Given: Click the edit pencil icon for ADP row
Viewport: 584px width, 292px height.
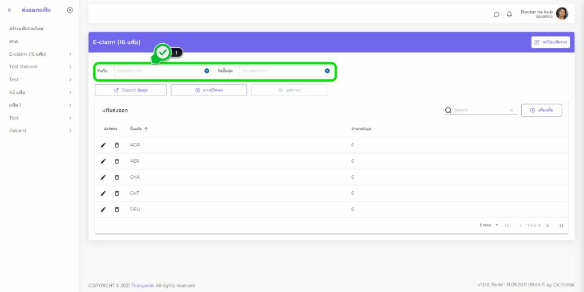Looking at the screenshot, I should 103,145.
